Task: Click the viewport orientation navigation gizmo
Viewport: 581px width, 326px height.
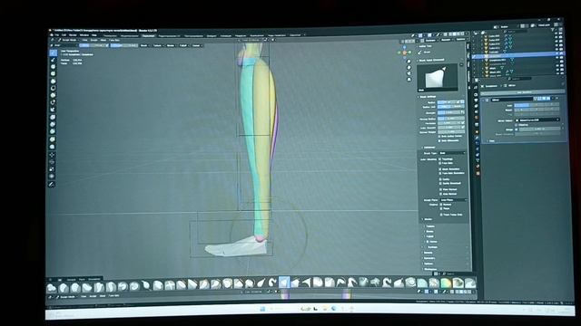Action: point(404,53)
